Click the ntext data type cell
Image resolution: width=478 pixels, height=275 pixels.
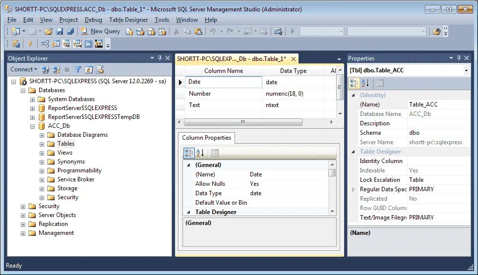pos(293,105)
